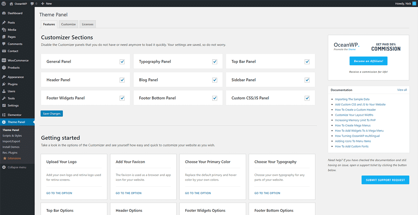Open the Howdy, Nick account menu
This screenshot has height=215, width=418.
[x=405, y=3]
